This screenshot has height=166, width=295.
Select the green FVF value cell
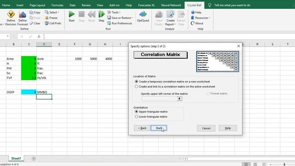(x=29, y=78)
